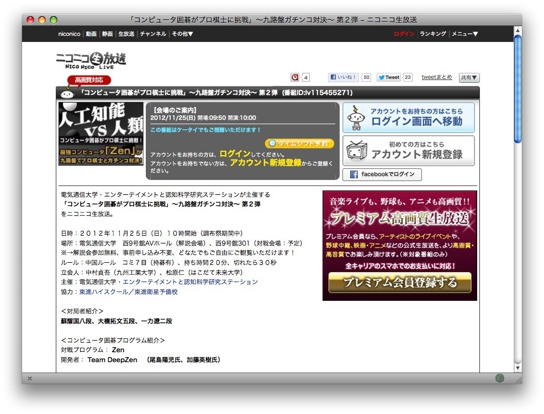Click the red clock timeshift counter icon

(x=294, y=77)
